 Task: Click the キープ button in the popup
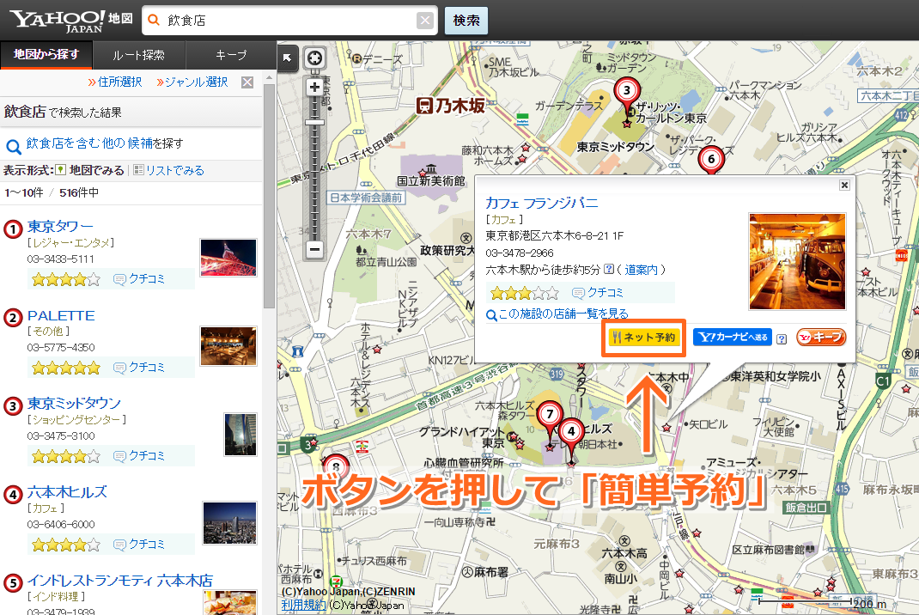click(821, 337)
